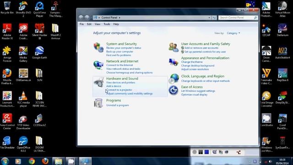Select the AutoStakkert desktop icon
This screenshot has height=165, width=293.
click(x=282, y=53)
